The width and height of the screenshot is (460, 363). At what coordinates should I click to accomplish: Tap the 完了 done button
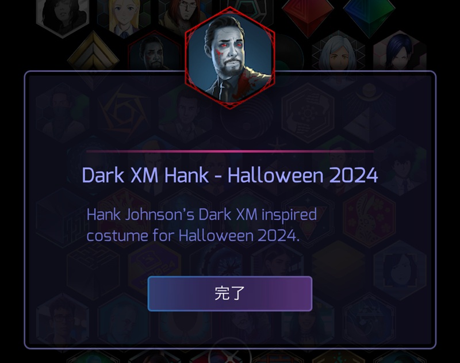229,293
